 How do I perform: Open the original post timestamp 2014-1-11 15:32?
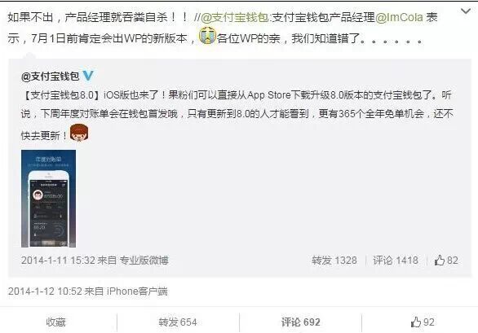[x=58, y=261]
